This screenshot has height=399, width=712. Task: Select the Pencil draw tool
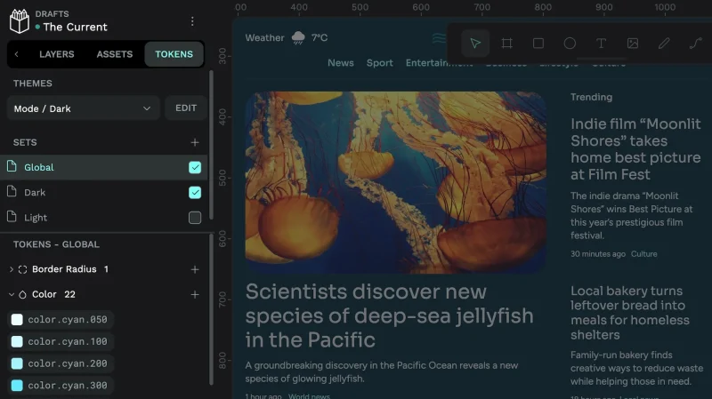point(664,43)
